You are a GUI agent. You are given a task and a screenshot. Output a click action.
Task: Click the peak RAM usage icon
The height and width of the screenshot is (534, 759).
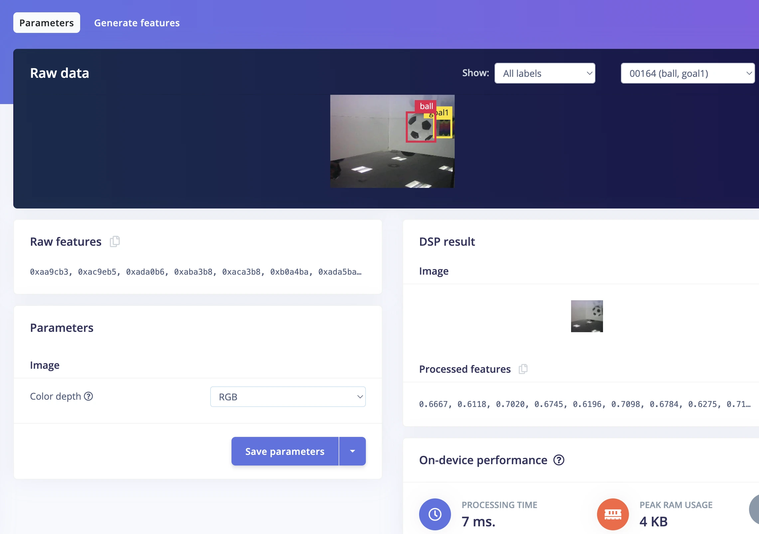[x=613, y=514]
